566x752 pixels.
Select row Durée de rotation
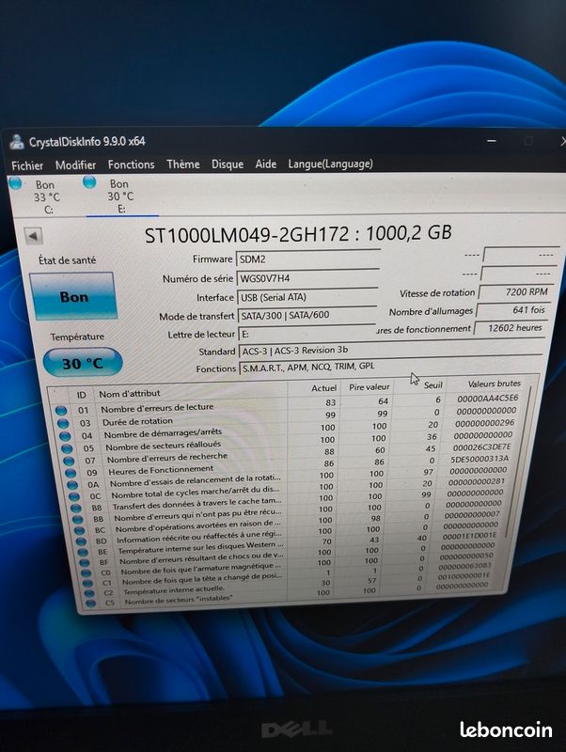coord(290,416)
